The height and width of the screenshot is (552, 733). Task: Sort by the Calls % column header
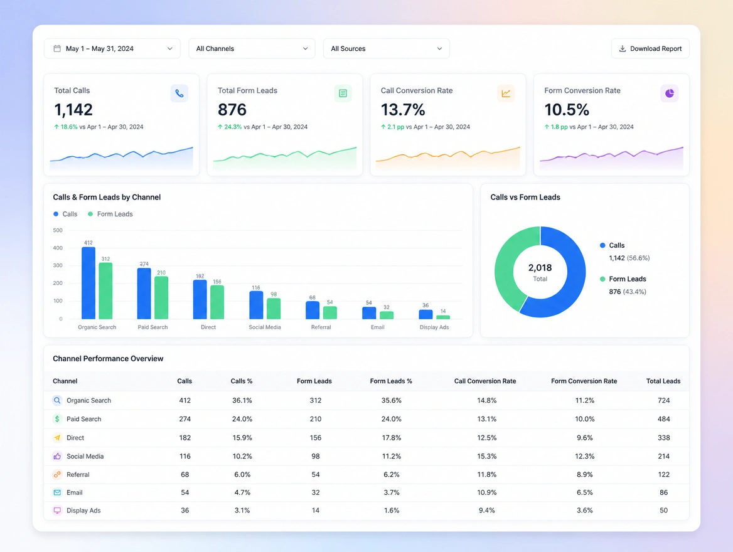pos(242,381)
